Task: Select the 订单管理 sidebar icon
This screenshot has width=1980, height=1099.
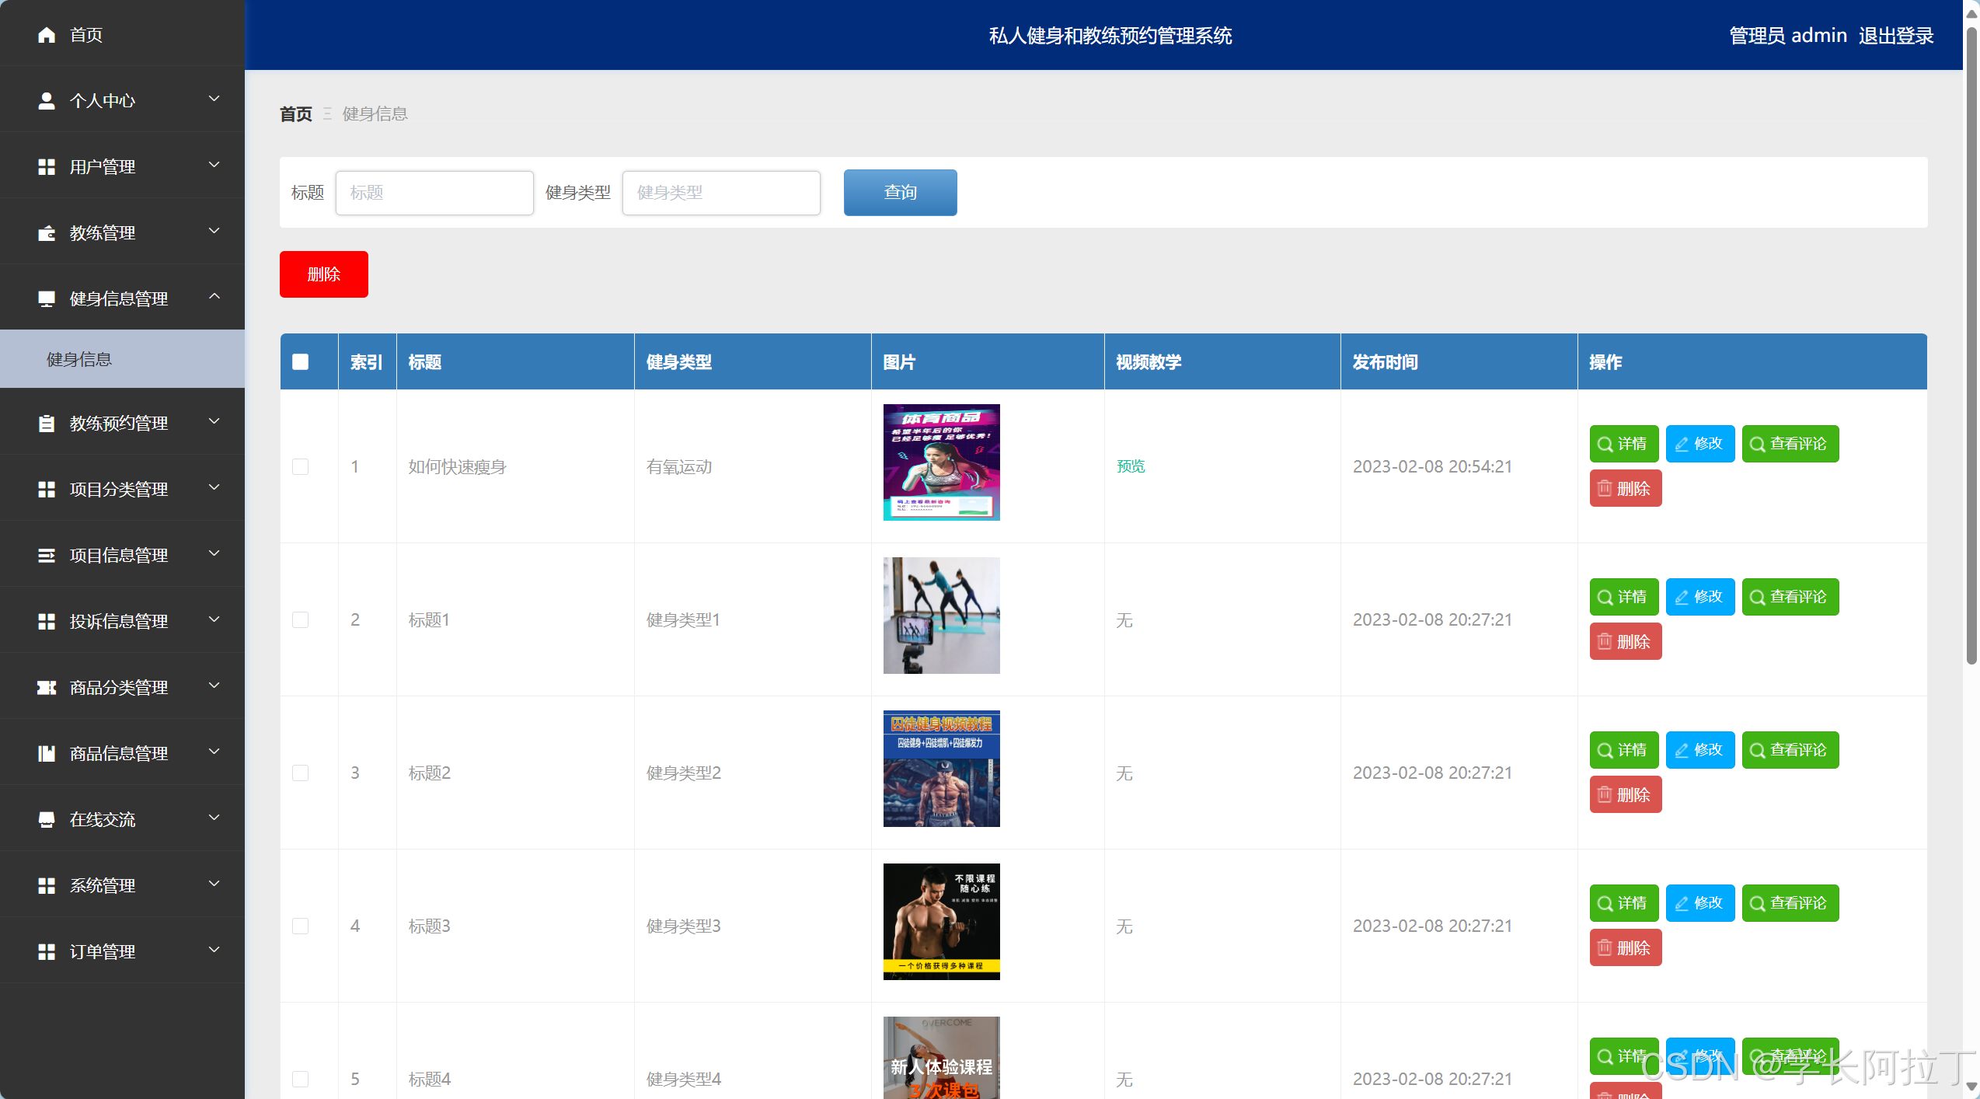Action: 46,951
